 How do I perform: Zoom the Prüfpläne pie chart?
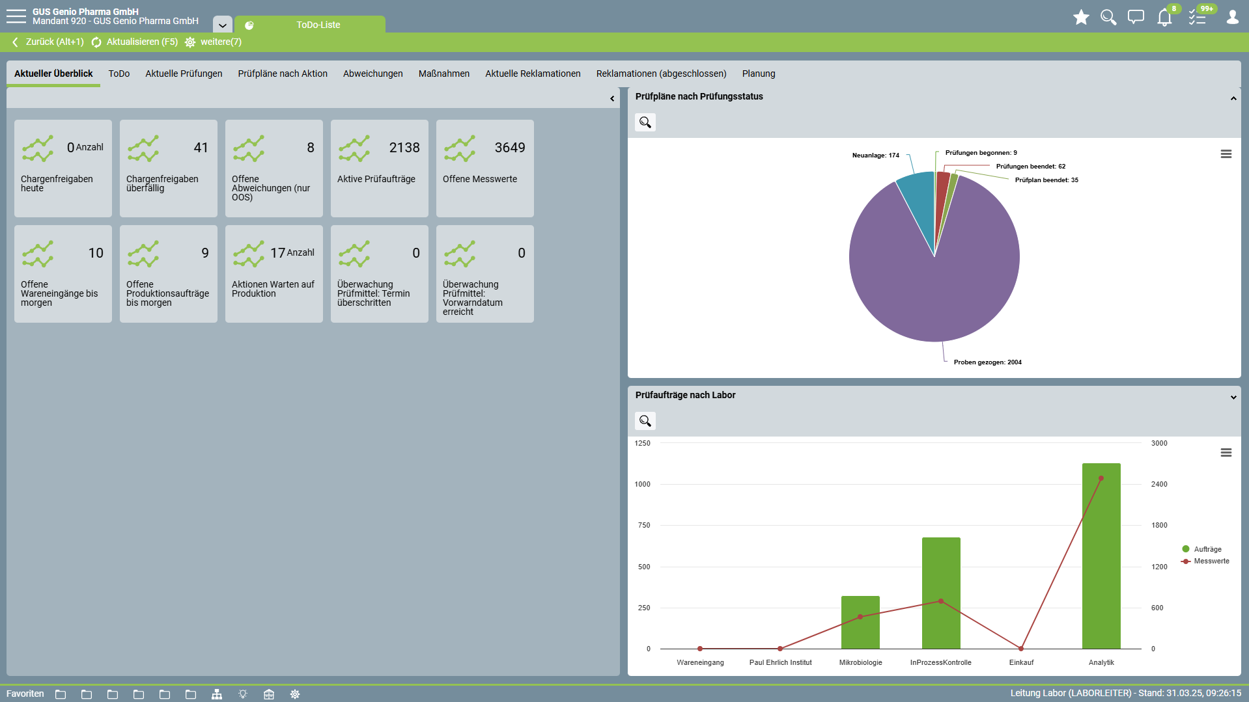pos(645,122)
